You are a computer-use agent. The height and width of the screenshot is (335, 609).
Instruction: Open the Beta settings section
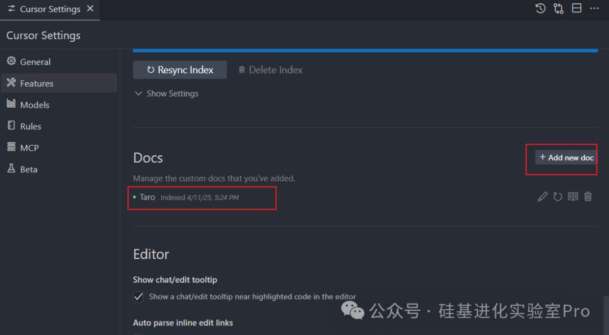click(x=59, y=169)
